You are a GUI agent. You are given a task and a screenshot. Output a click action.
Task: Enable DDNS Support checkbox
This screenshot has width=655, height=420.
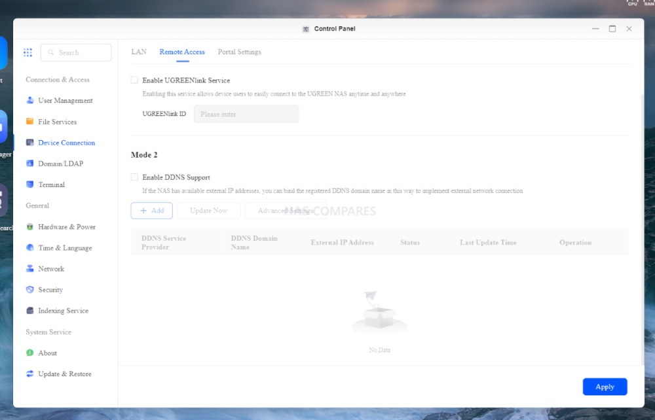coord(135,177)
